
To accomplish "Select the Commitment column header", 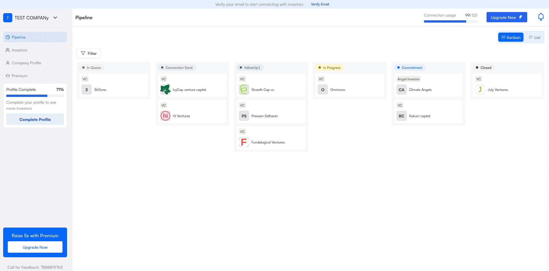I will point(410,68).
